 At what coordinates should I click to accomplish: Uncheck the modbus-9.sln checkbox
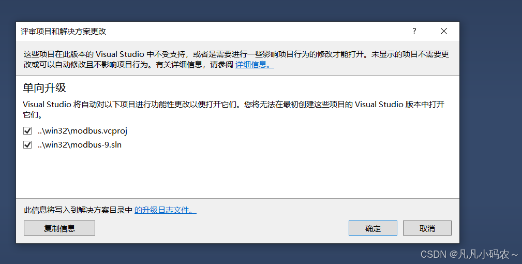click(x=27, y=145)
